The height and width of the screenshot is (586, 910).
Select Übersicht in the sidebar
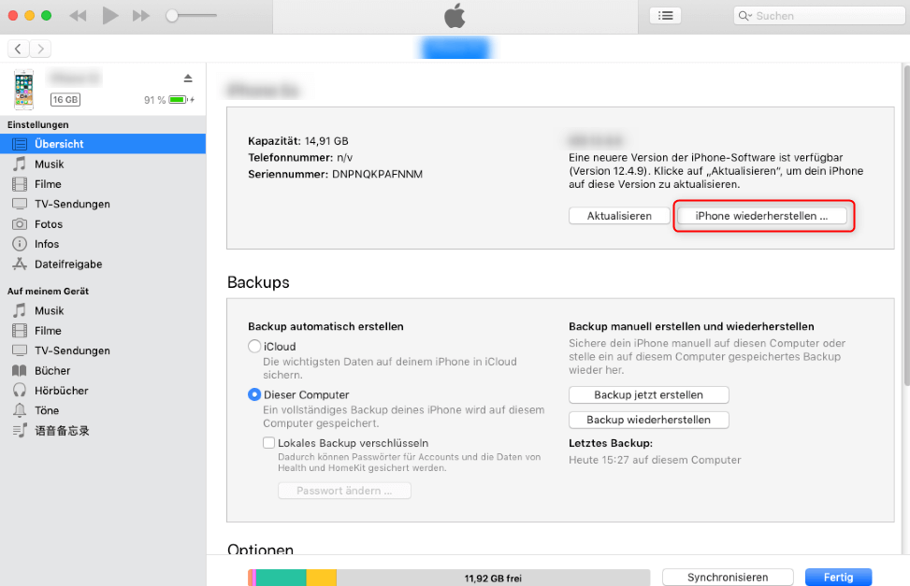103,144
